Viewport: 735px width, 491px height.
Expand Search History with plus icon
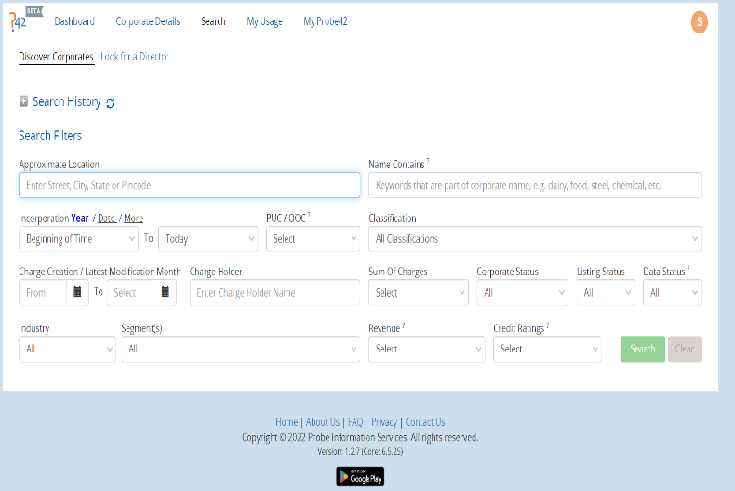[x=23, y=101]
